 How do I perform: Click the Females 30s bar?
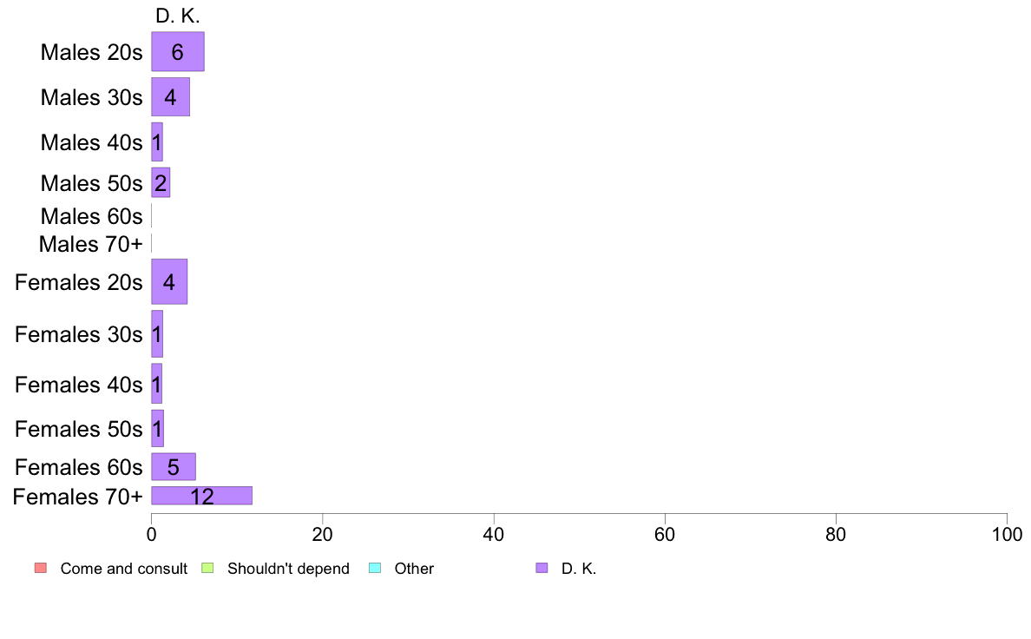point(156,333)
